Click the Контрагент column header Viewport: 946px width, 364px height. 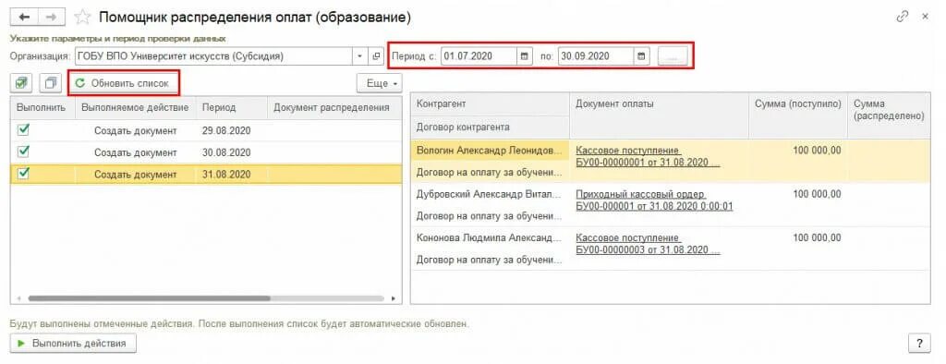(490, 103)
